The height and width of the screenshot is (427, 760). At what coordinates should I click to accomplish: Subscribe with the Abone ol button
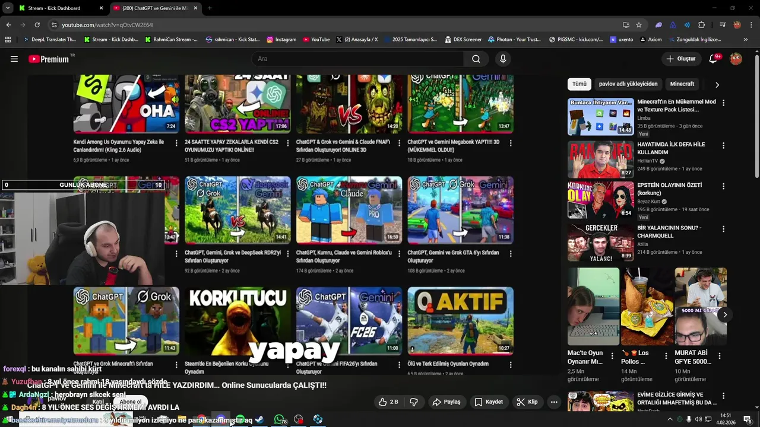coord(131,401)
